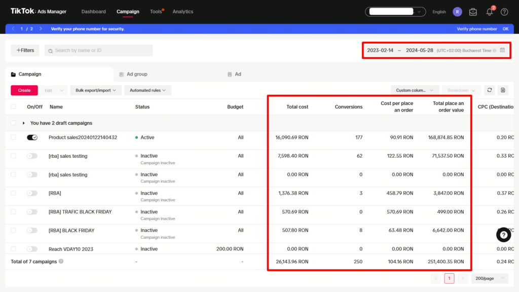The height and width of the screenshot is (292, 519).
Task: Open the Campaign menu
Action: click(128, 12)
